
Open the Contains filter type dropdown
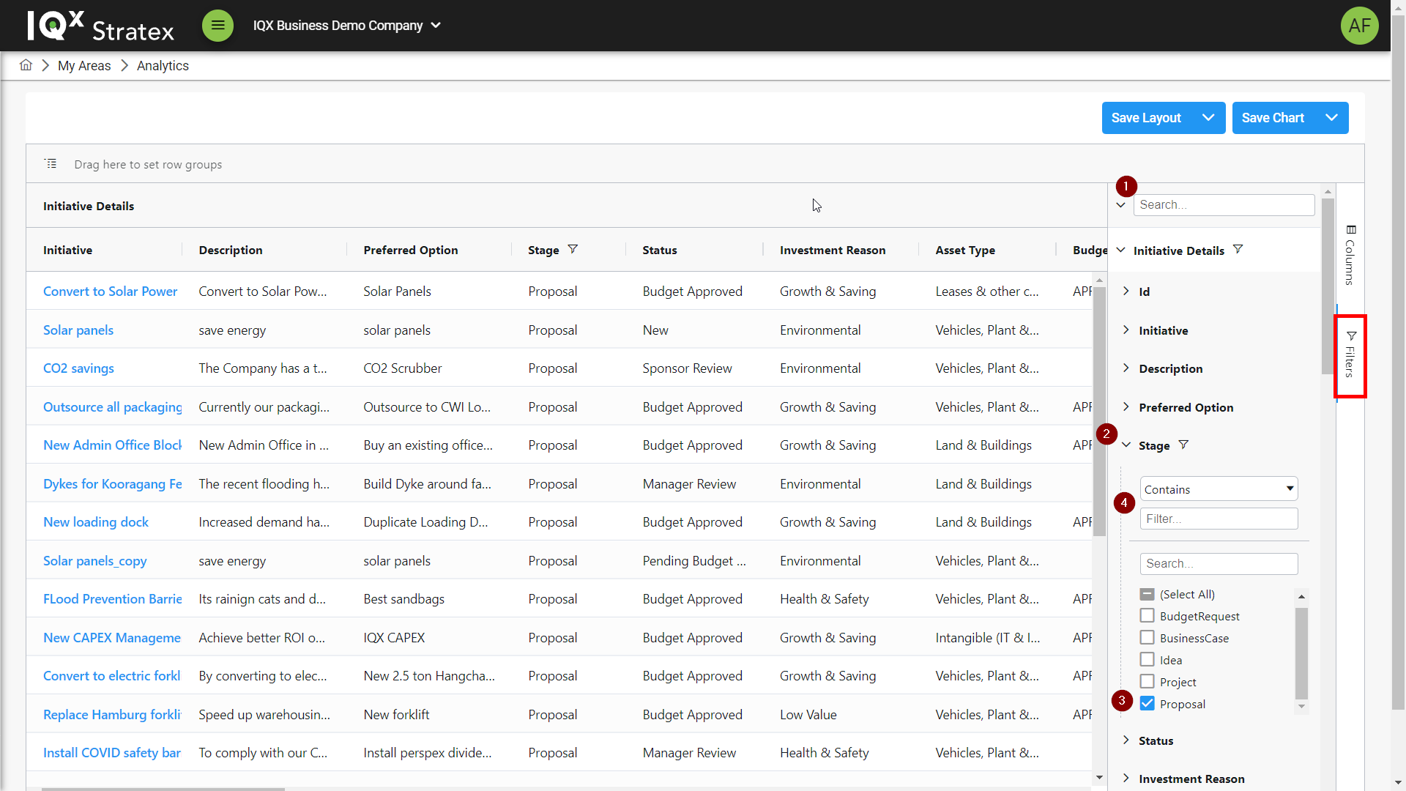click(x=1219, y=489)
